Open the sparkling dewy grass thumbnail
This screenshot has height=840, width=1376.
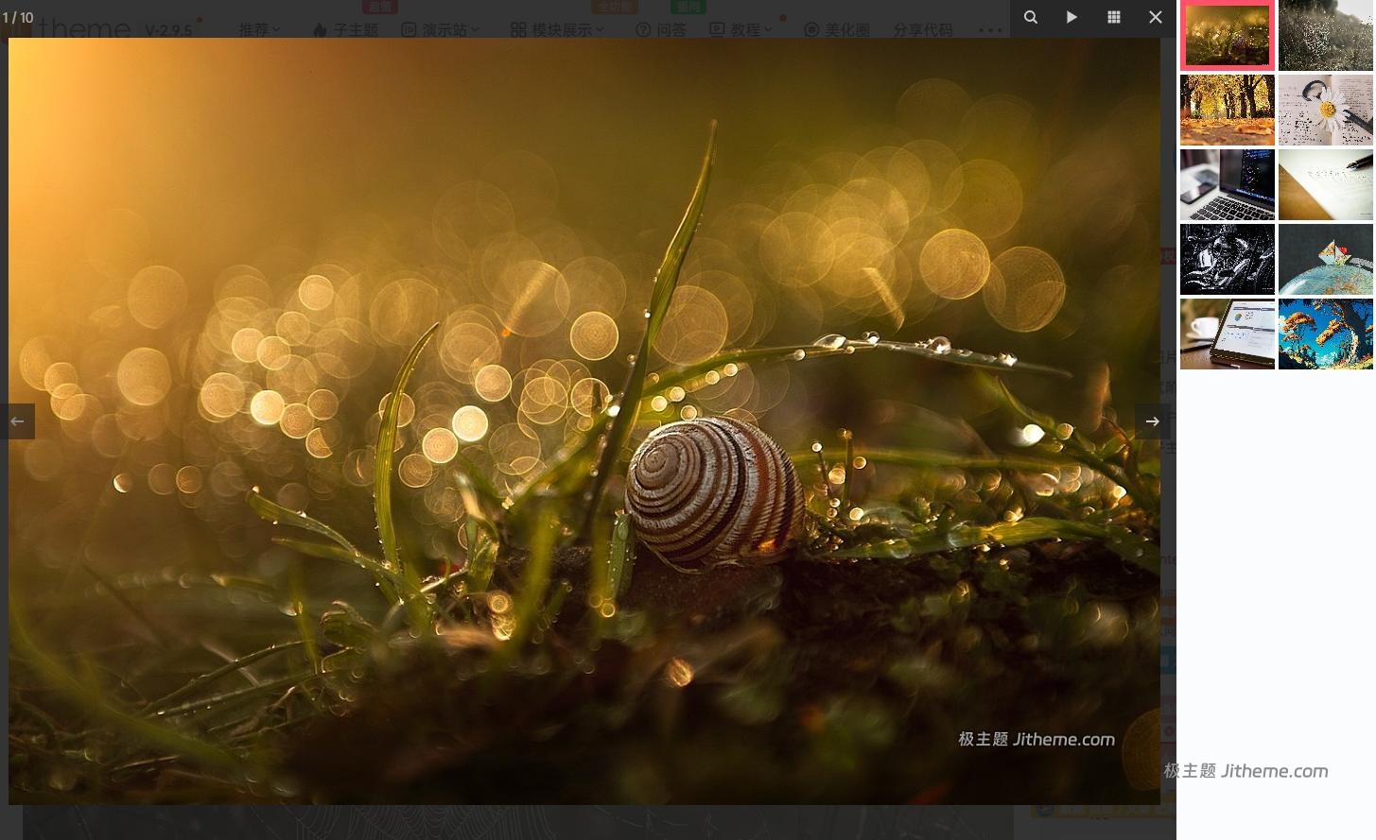1326,36
